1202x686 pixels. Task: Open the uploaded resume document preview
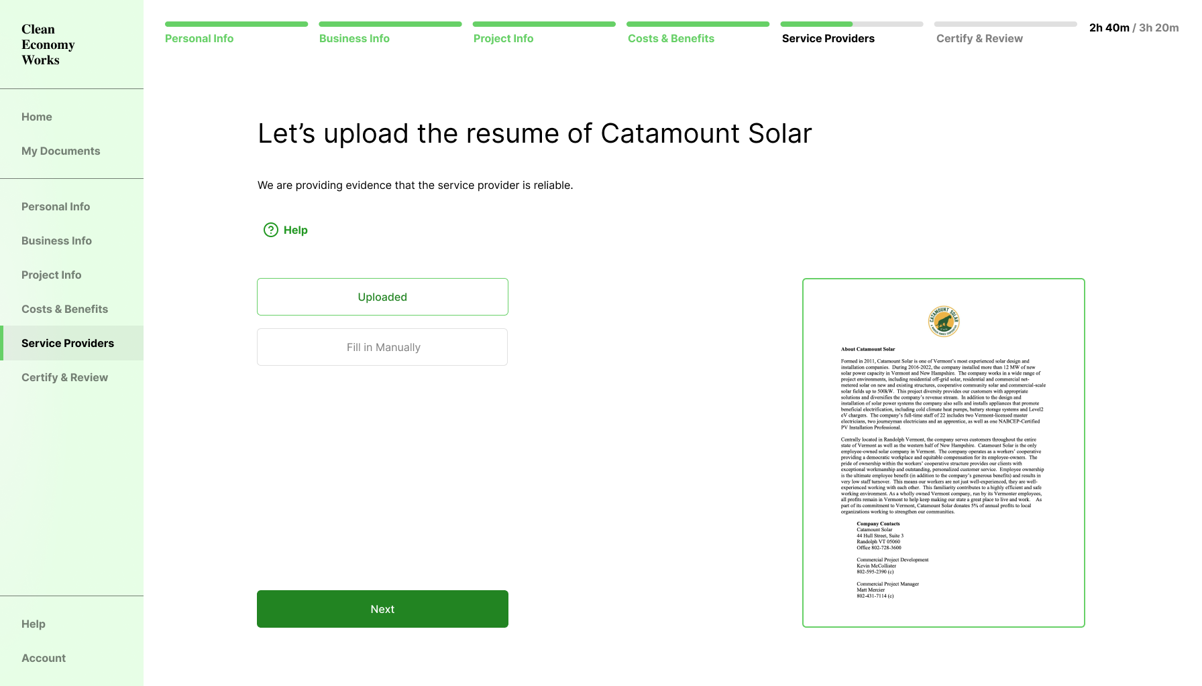tap(944, 453)
